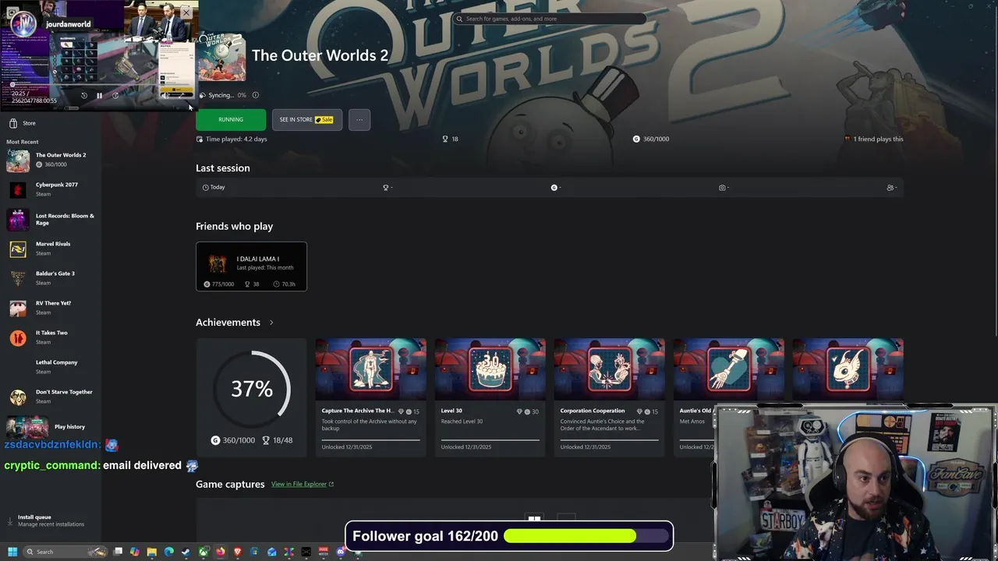Viewport: 998px width, 561px height.
Task: Click the Last session clock icon
Action: coord(206,188)
